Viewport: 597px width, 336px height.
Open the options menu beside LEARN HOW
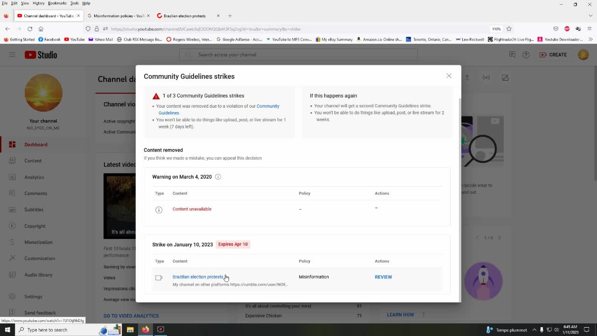(x=423, y=315)
